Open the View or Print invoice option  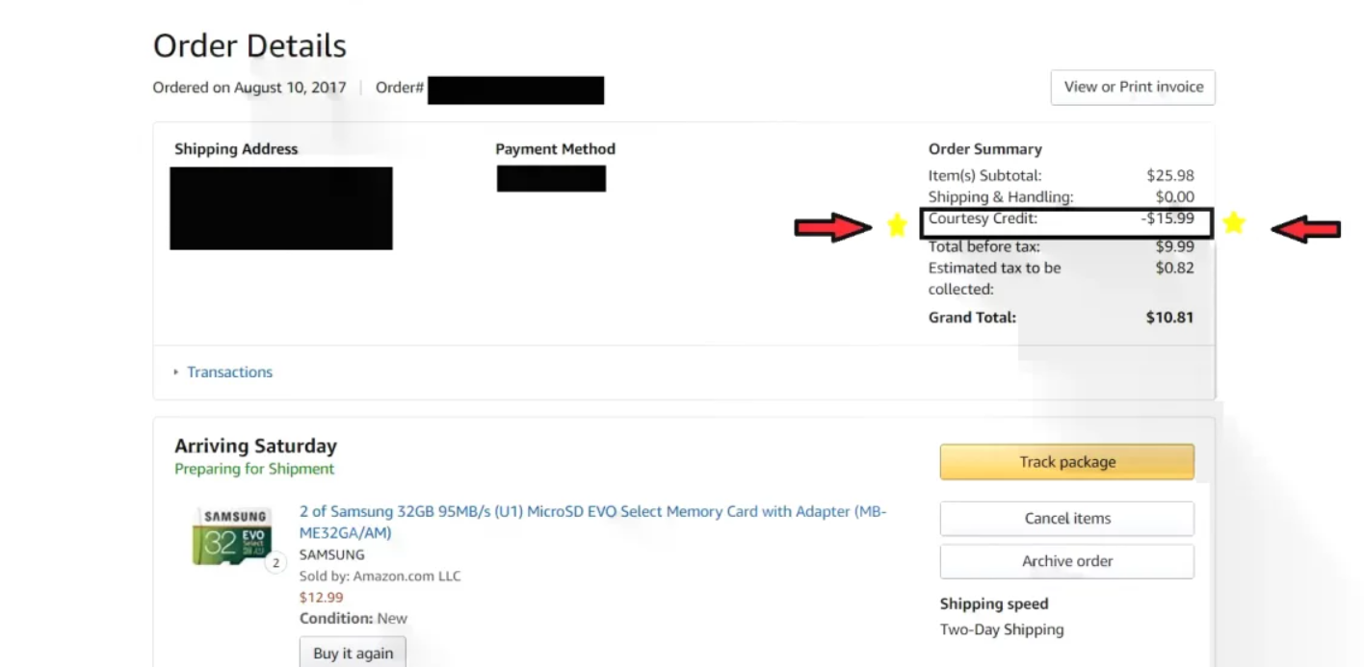pyautogui.click(x=1133, y=87)
